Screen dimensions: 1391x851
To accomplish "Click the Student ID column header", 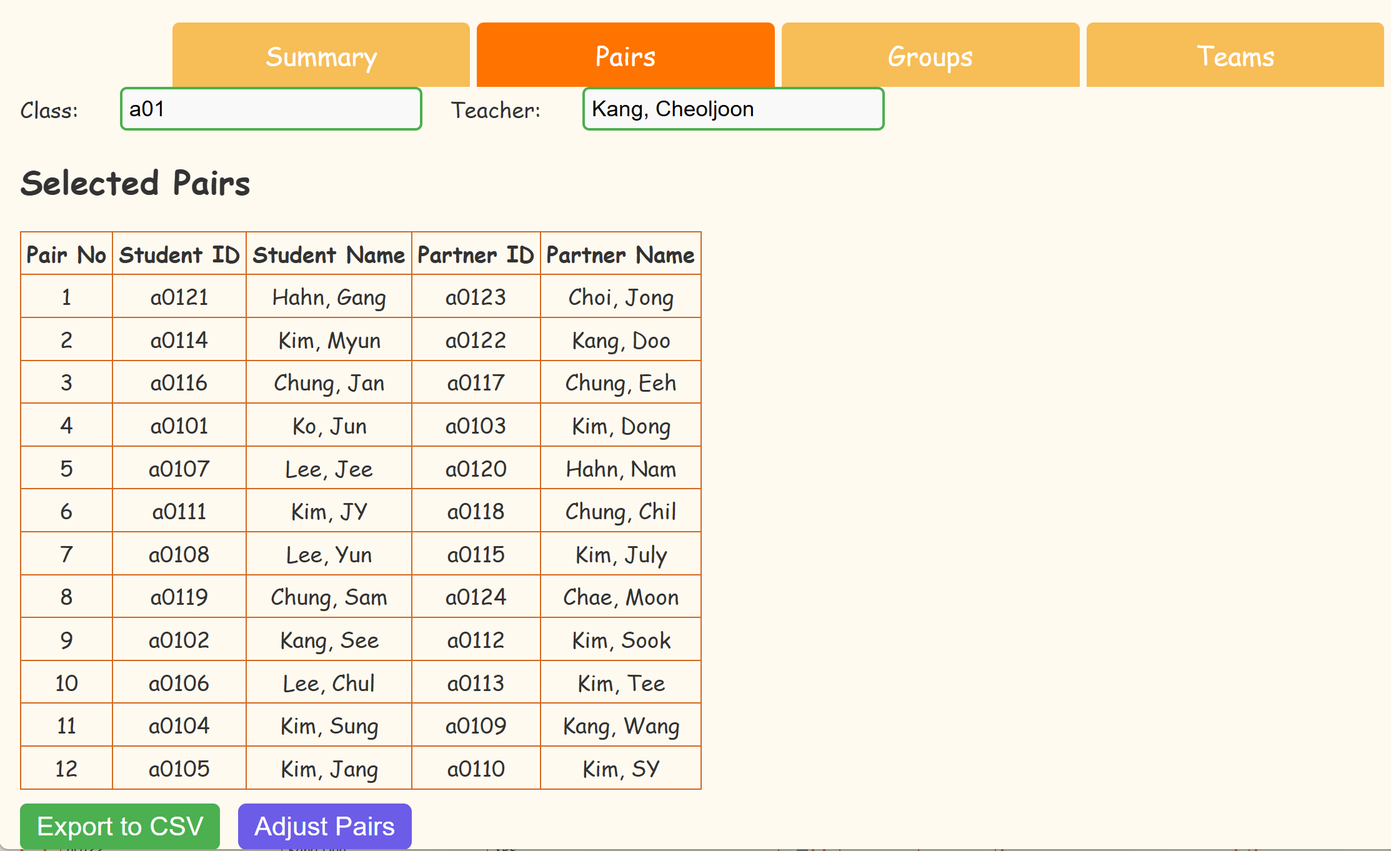I will [x=179, y=255].
